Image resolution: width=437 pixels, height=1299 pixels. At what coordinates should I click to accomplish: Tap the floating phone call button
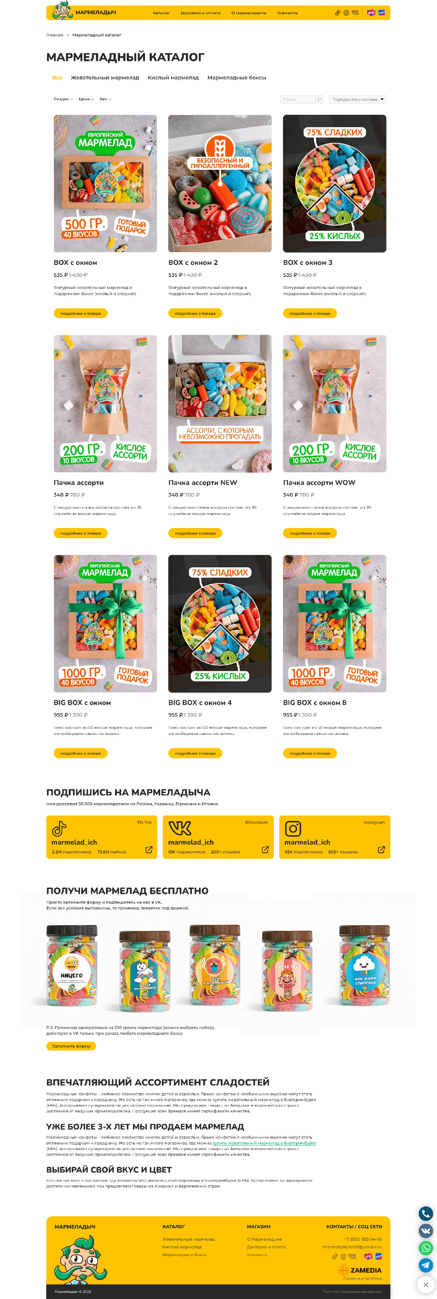(426, 1213)
